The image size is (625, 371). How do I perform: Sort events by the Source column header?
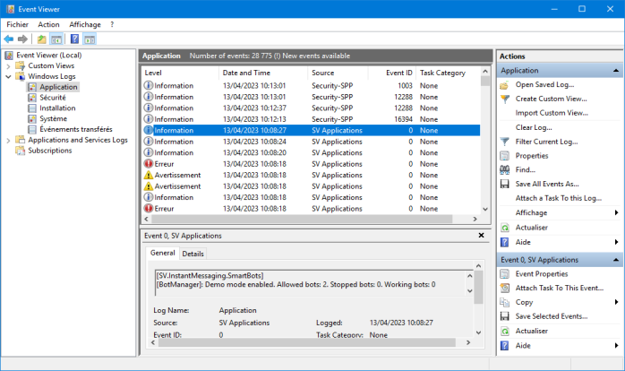click(x=338, y=73)
